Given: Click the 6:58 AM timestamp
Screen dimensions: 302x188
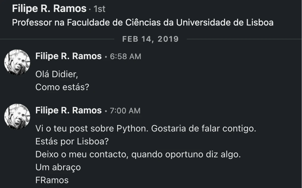Looking at the screenshot, I should click(x=125, y=56).
